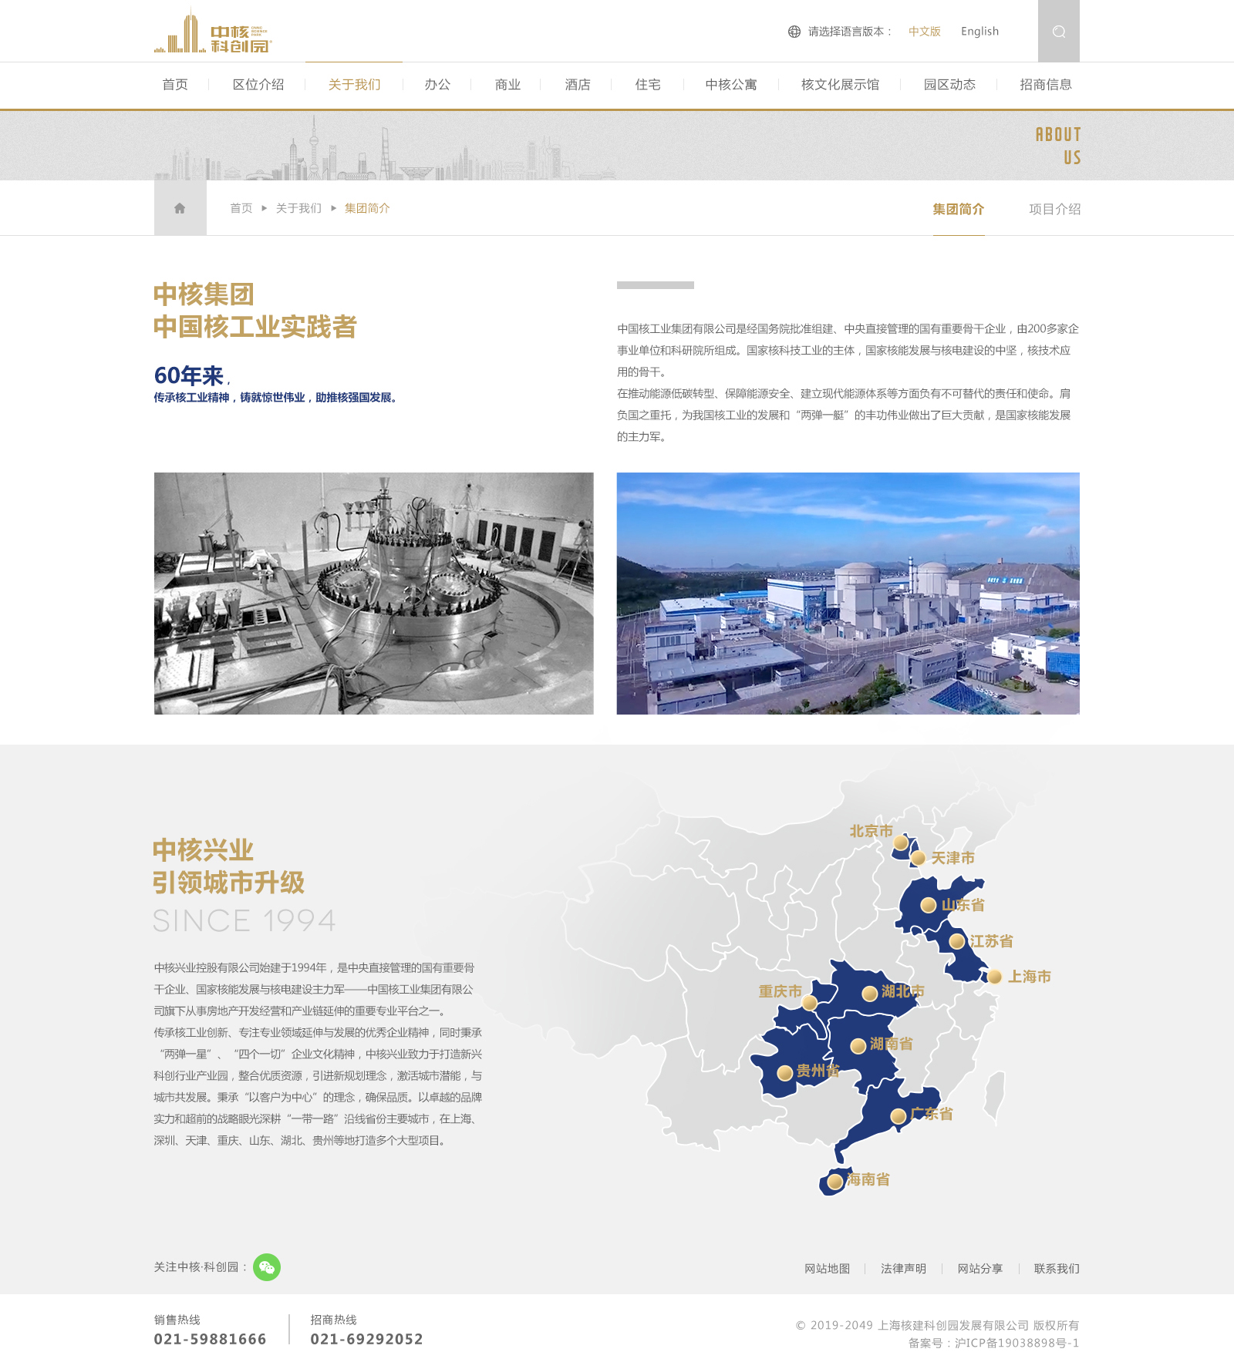Screen dimensions: 1234x1369
Task: Click the nuclear power plant aerial photo
Action: tap(848, 594)
